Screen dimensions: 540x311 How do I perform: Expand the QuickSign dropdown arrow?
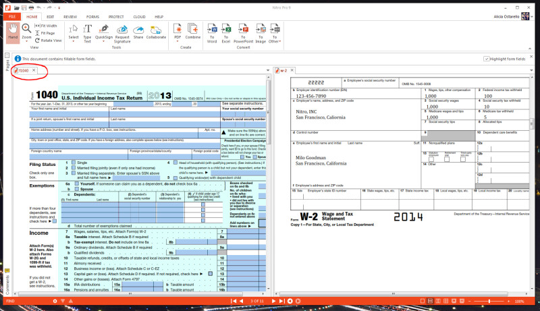point(104,41)
